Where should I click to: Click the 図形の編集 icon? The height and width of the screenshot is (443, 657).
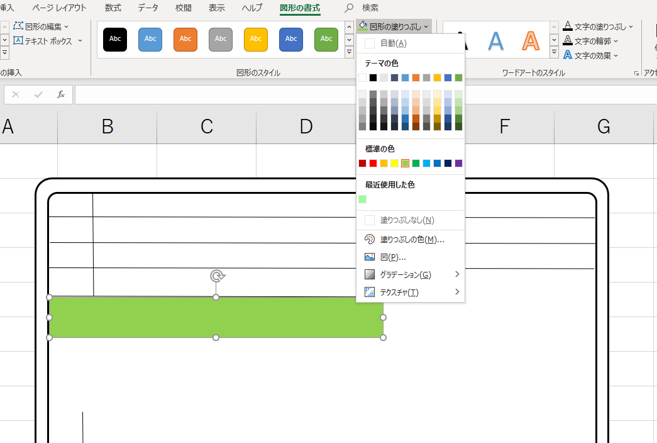click(18, 26)
